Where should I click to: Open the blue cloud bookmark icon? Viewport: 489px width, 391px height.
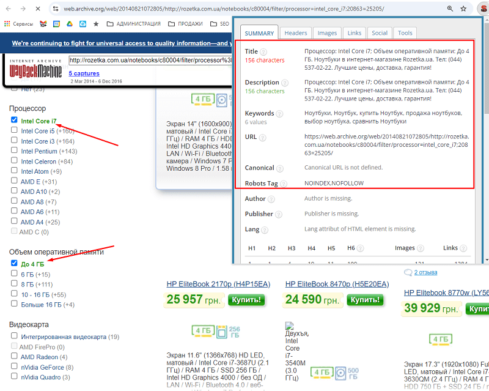(x=83, y=24)
